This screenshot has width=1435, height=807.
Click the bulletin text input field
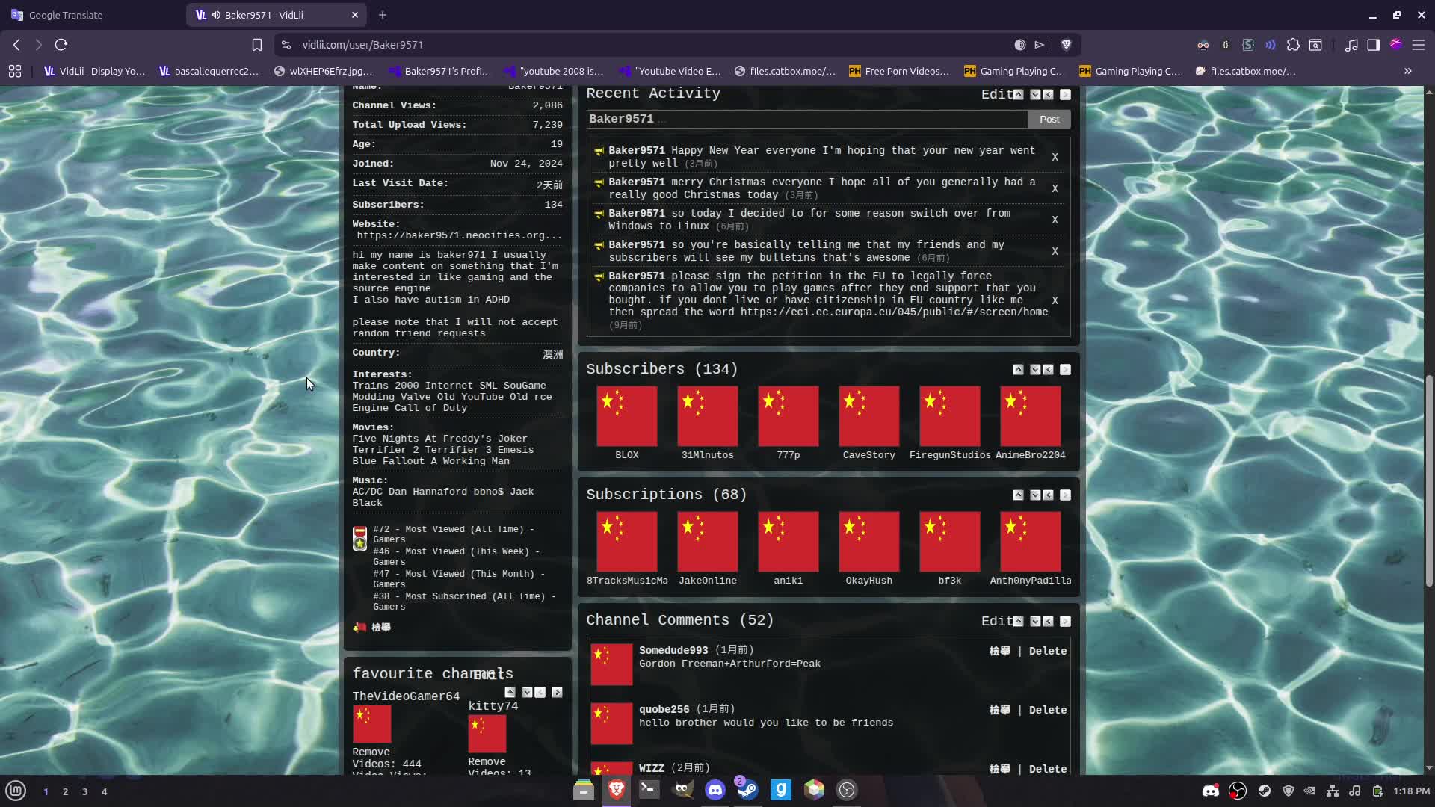click(x=807, y=119)
